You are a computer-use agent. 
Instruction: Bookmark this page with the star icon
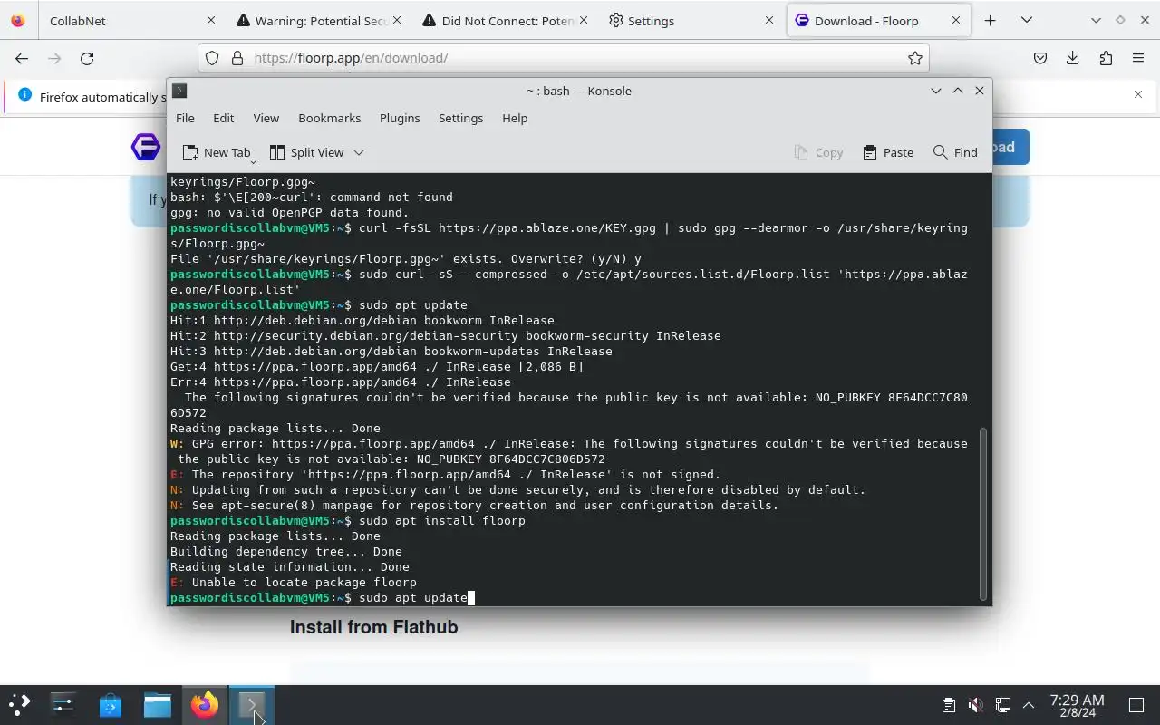pyautogui.click(x=915, y=58)
